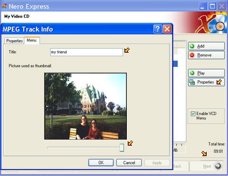Click the Properties button icon

coord(192,82)
